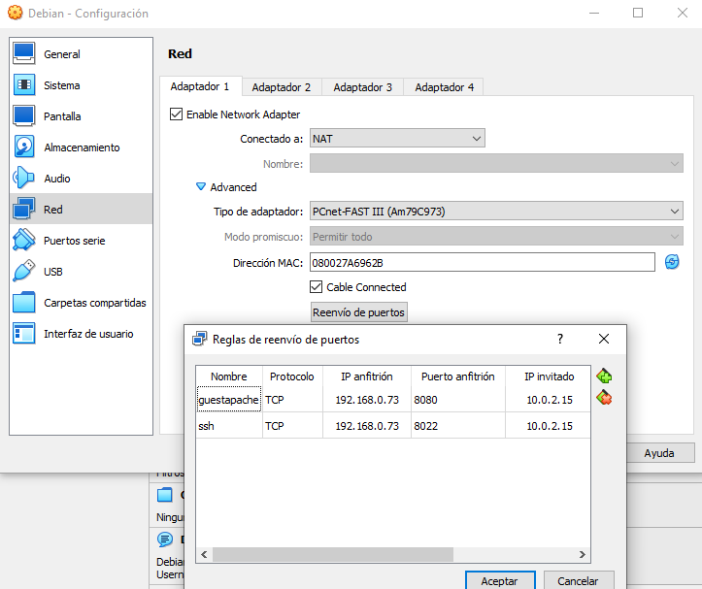Click host port 8022 cell
Image resolution: width=702 pixels, height=589 pixels.
click(458, 426)
